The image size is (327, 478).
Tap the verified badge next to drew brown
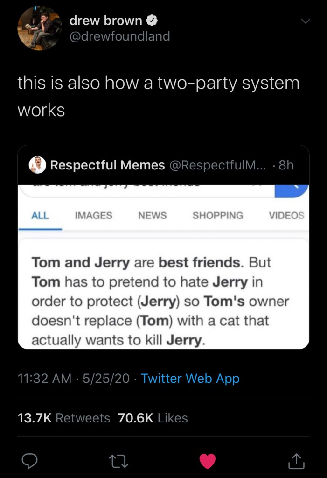152,21
